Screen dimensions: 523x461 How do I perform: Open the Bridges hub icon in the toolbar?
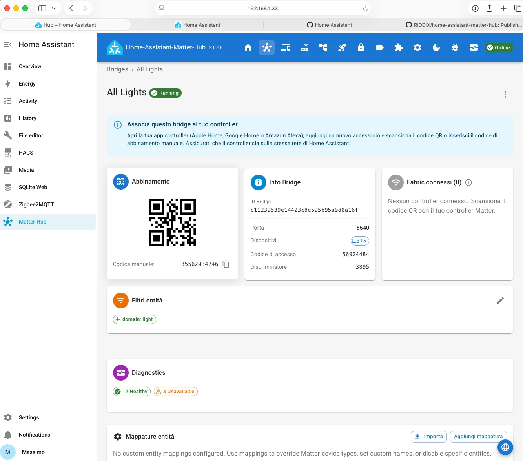coord(267,47)
